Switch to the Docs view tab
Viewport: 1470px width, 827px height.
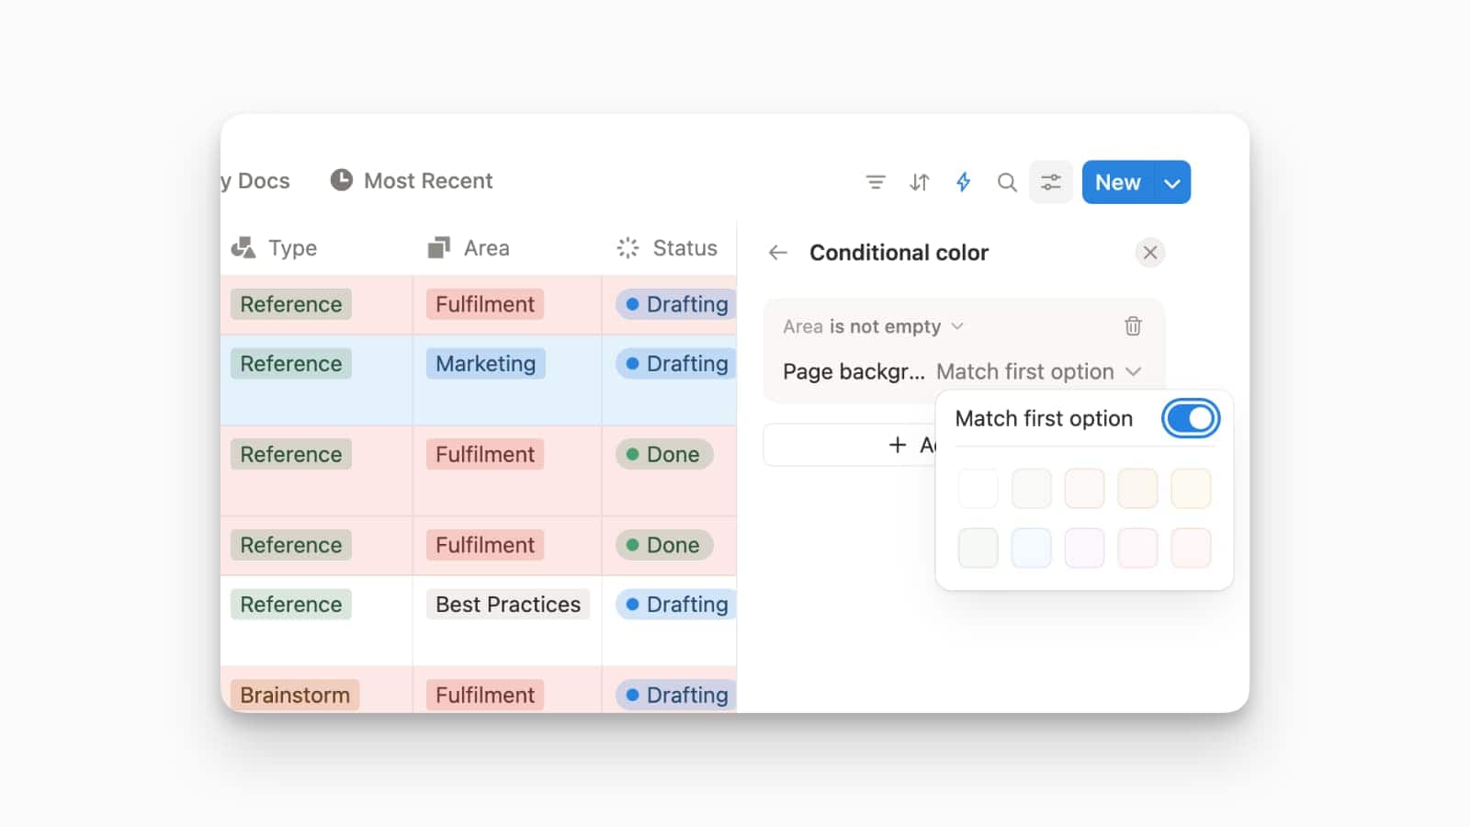(257, 181)
